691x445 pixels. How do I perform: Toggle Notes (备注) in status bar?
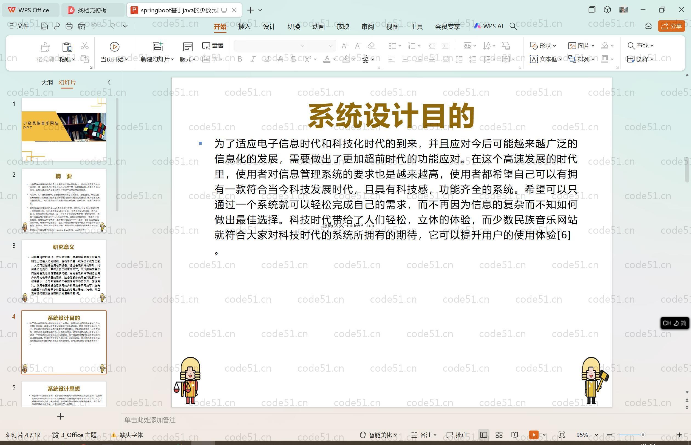424,435
